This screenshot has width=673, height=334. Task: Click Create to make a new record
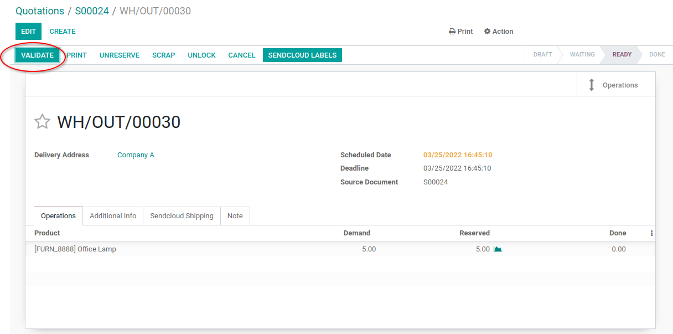(63, 32)
